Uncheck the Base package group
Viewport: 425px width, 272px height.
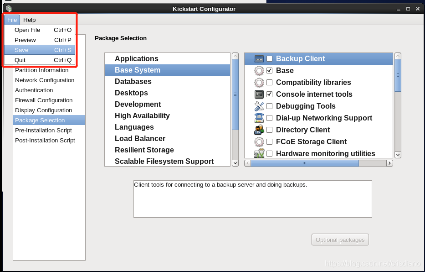click(x=269, y=71)
